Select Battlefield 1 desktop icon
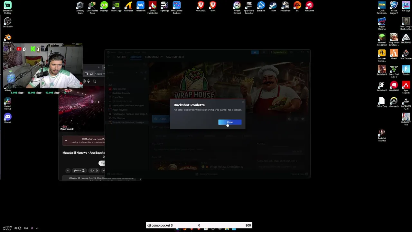 click(382, 71)
